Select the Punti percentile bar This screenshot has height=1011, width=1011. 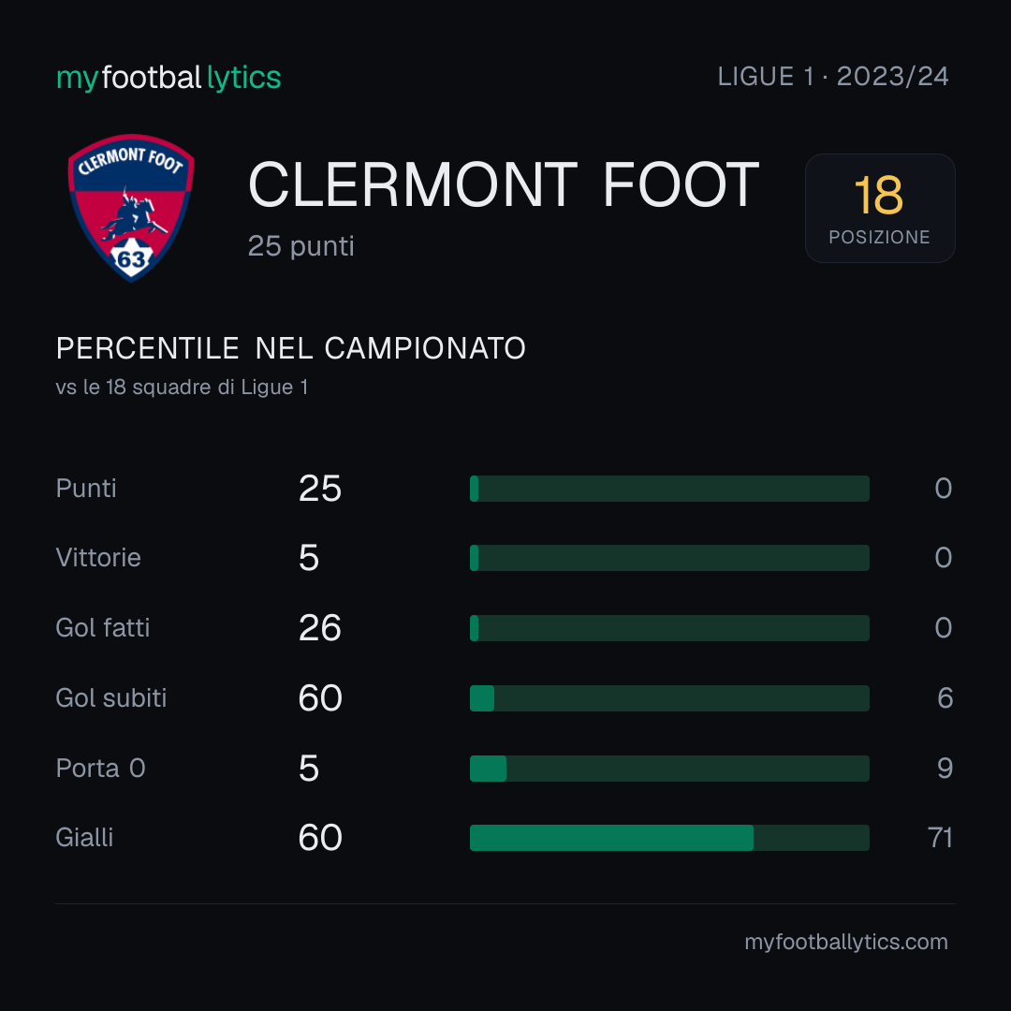point(669,489)
